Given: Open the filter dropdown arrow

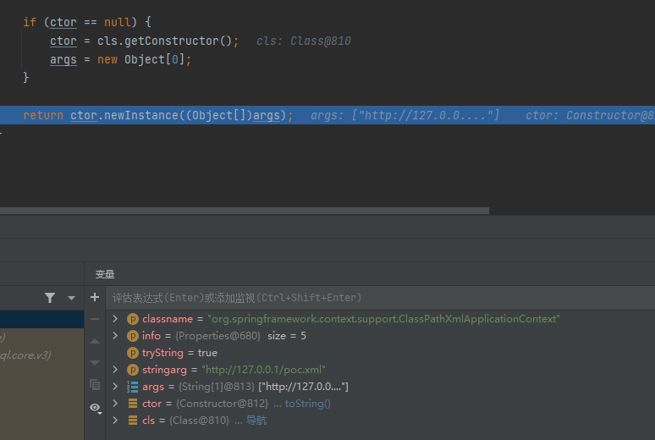Looking at the screenshot, I should (x=71, y=299).
